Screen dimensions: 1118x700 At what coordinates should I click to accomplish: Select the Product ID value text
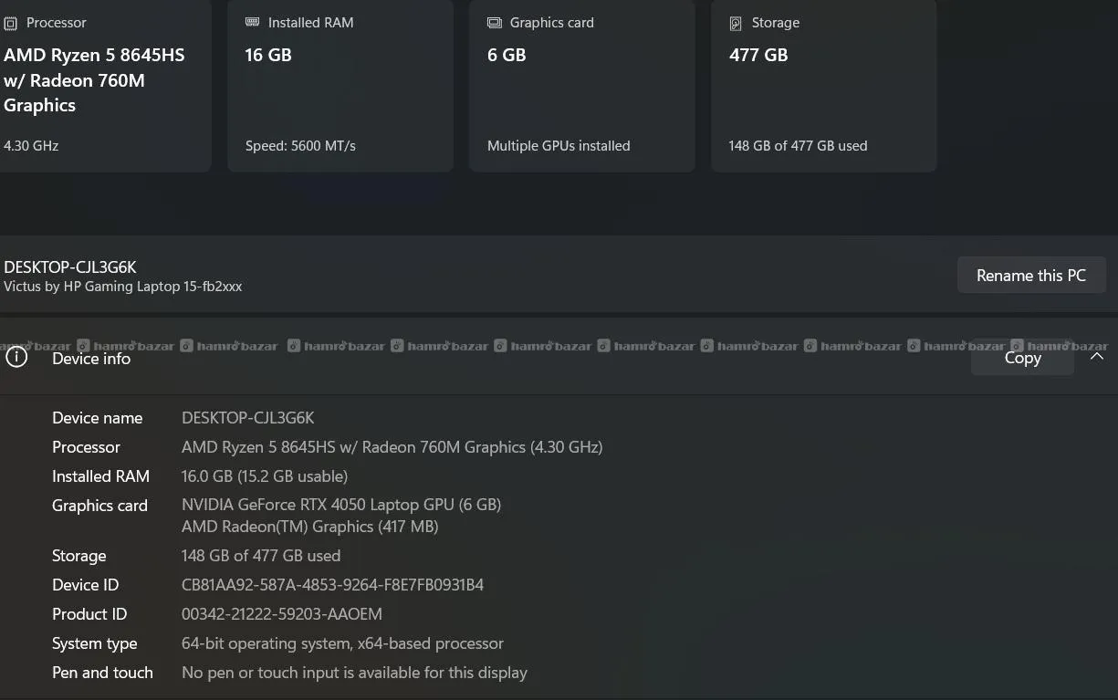click(x=282, y=614)
